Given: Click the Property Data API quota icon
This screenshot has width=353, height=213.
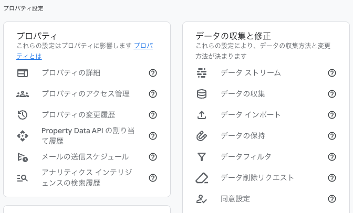Looking at the screenshot, I should (23, 136).
